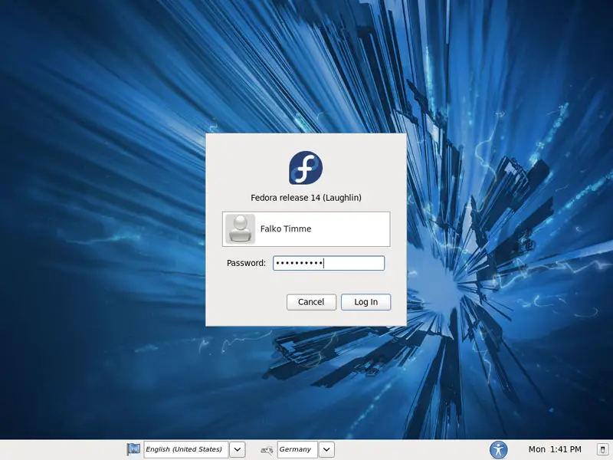The image size is (613, 460).
Task: Open the power options icon
Action: click(x=602, y=449)
